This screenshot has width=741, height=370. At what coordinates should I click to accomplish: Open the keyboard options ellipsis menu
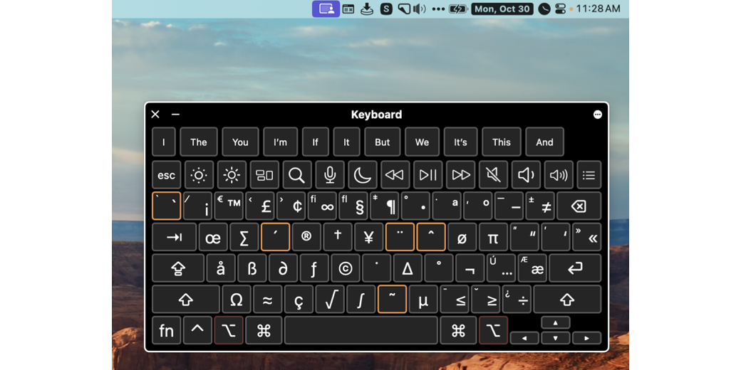(597, 115)
